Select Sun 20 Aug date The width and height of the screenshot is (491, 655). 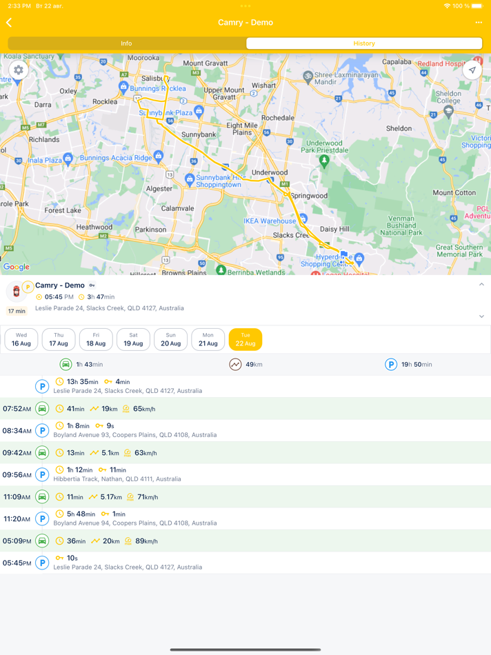coord(170,339)
